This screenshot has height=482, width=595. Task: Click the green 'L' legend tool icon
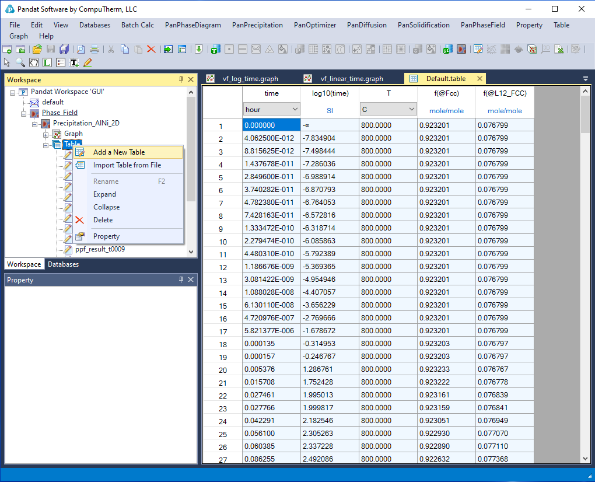[x=47, y=62]
